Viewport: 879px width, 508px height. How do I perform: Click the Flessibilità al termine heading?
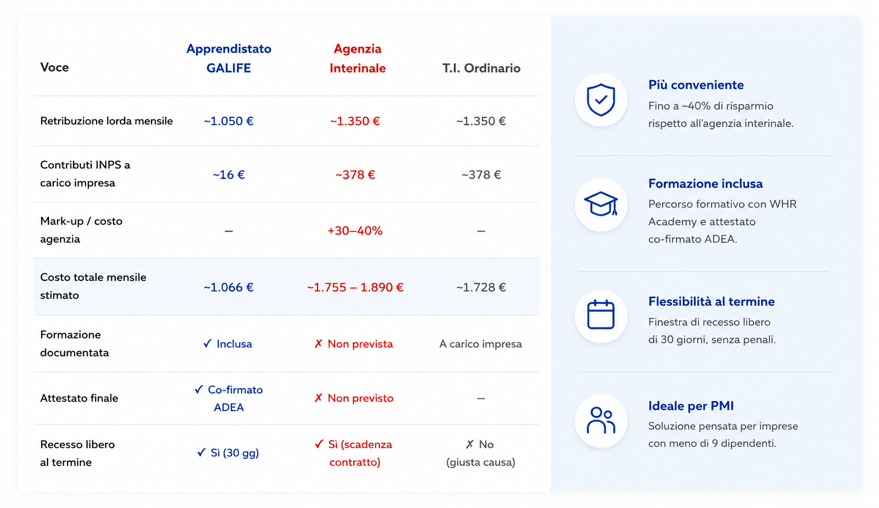[711, 301]
